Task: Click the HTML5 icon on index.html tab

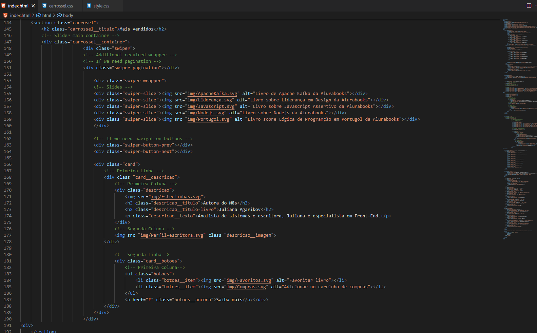Action: (3, 6)
